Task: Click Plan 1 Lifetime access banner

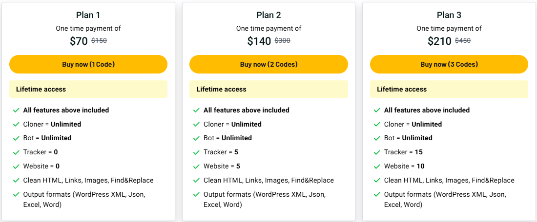Action: coord(88,89)
